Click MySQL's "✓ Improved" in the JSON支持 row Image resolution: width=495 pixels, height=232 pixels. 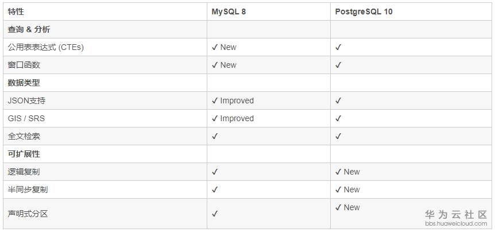pos(233,100)
